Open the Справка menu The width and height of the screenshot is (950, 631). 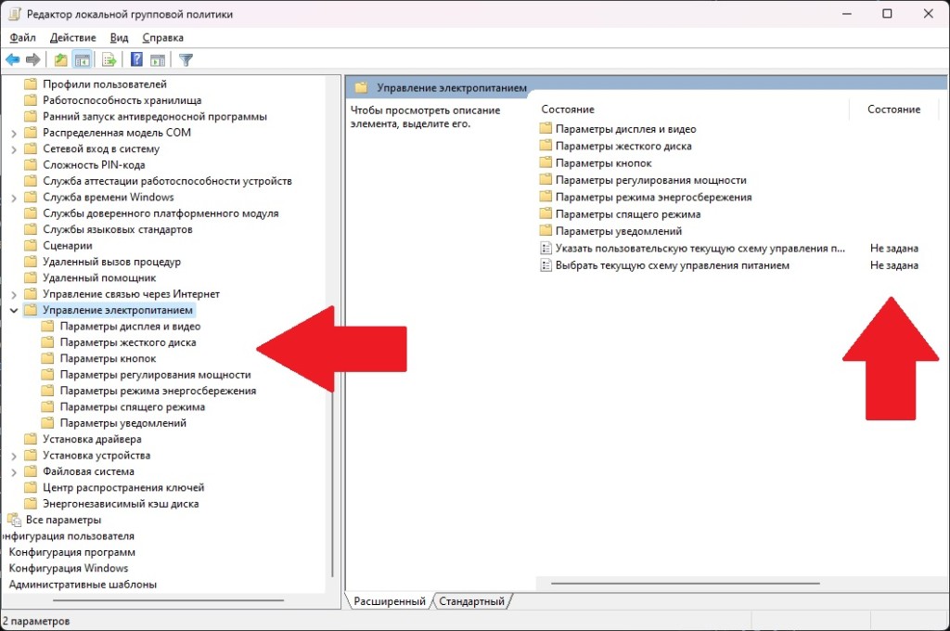163,37
